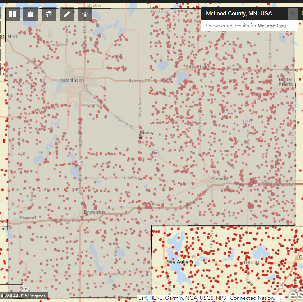Image resolution: width=303 pixels, height=302 pixels.
Task: Click the coordinates readout in degrees
Action: click(x=23, y=296)
